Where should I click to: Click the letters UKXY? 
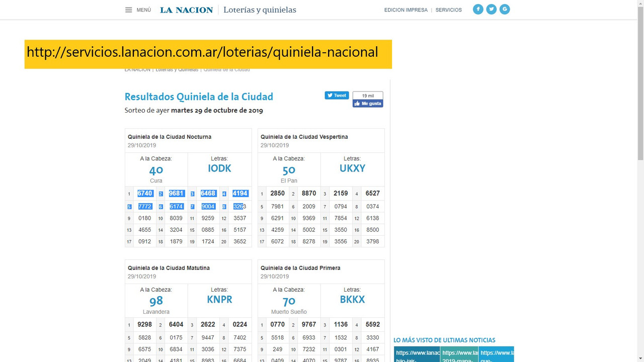point(352,168)
